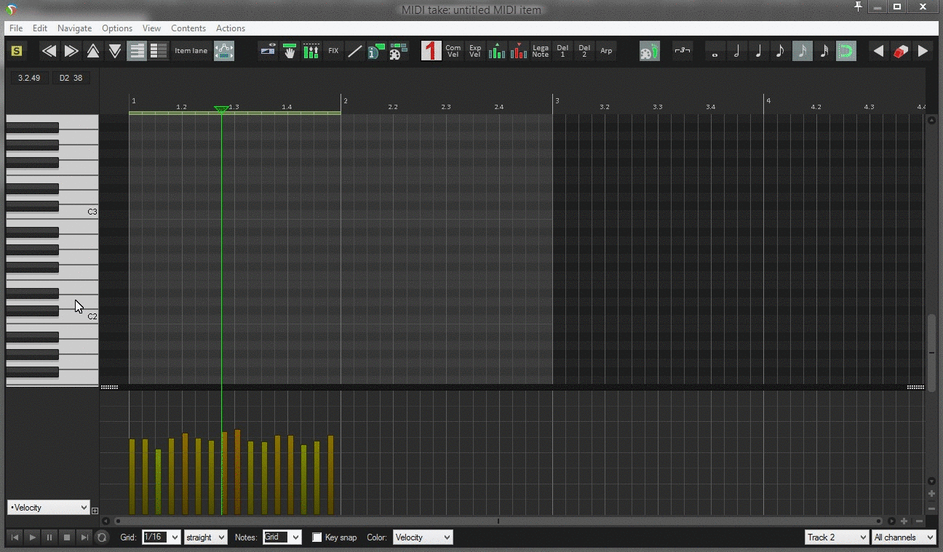Toggle the piano keys view mode

(137, 51)
